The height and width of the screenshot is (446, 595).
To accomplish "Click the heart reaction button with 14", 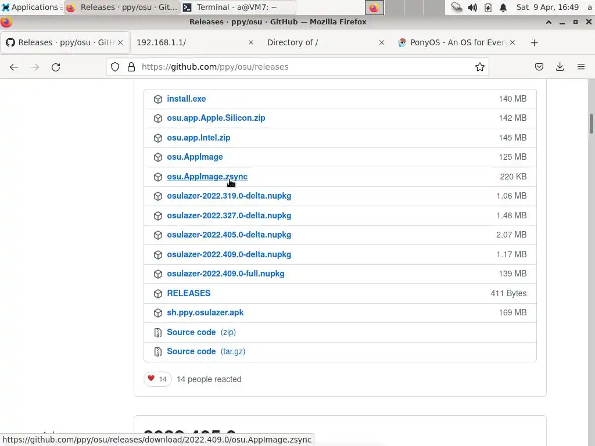I will click(157, 379).
